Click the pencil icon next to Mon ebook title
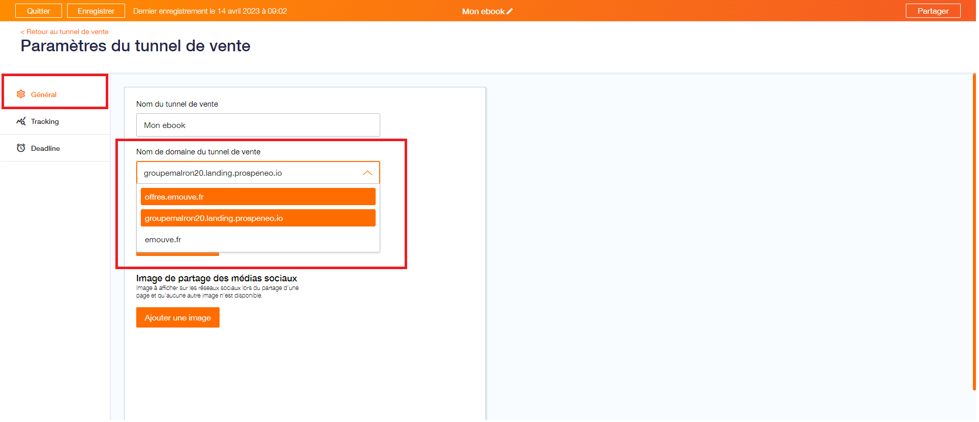 [510, 11]
